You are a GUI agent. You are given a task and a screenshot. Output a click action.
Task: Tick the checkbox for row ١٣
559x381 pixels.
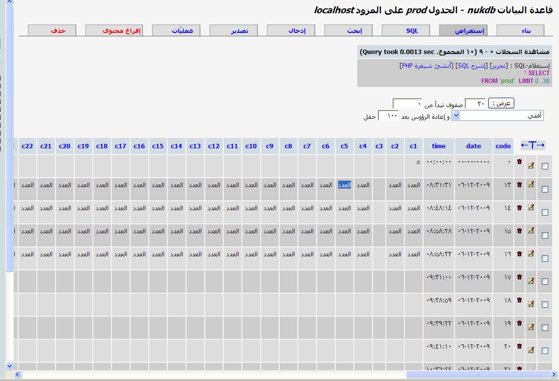(545, 189)
